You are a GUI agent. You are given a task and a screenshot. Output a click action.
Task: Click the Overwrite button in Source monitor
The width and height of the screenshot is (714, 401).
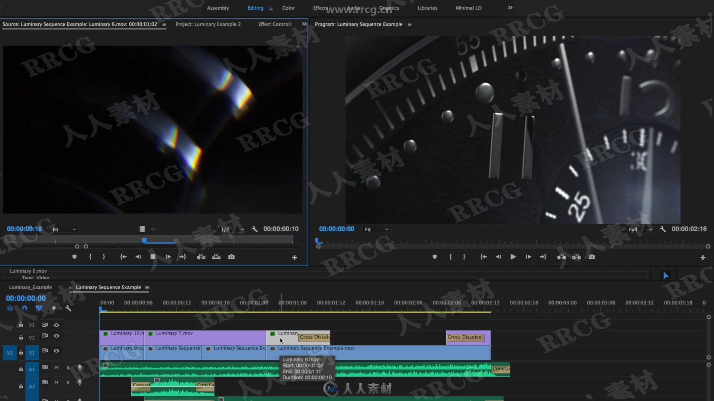point(216,257)
